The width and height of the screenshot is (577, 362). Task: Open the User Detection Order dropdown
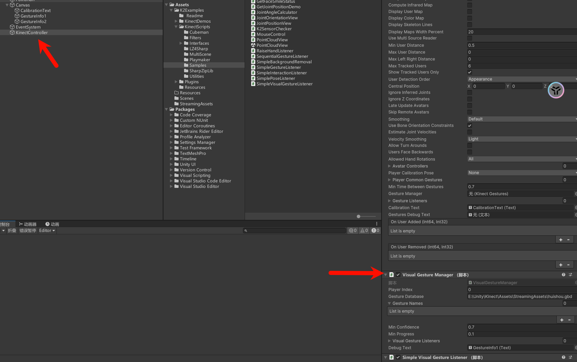click(x=521, y=79)
